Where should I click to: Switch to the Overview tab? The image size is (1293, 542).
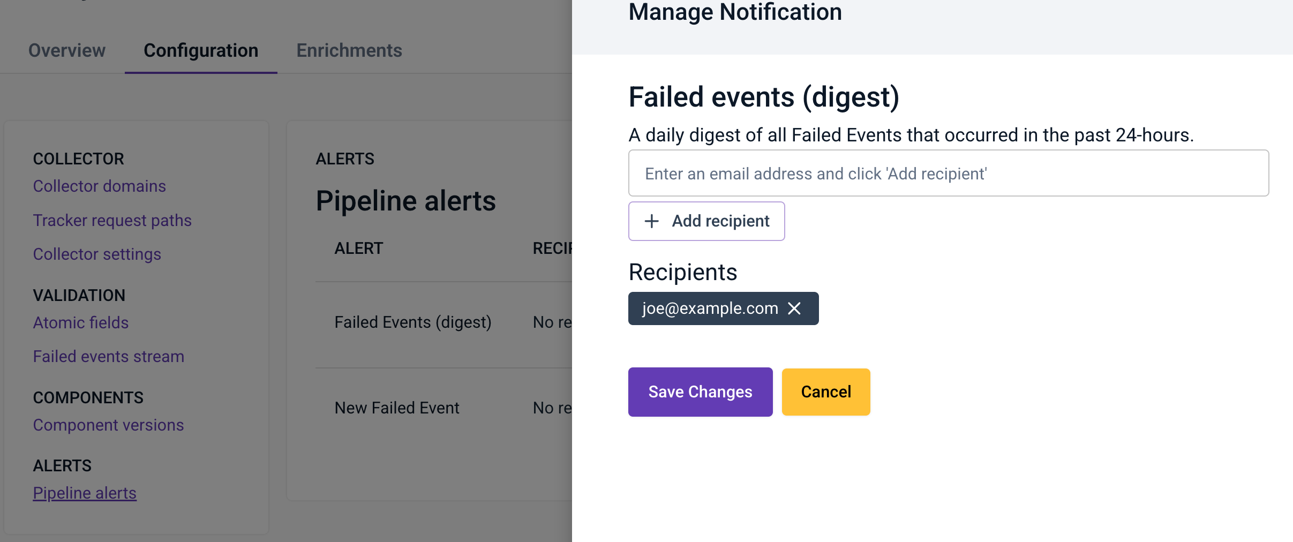coord(67,50)
